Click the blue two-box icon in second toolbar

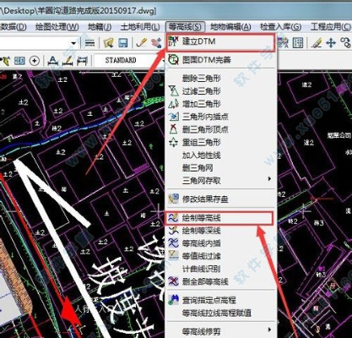pos(19,60)
